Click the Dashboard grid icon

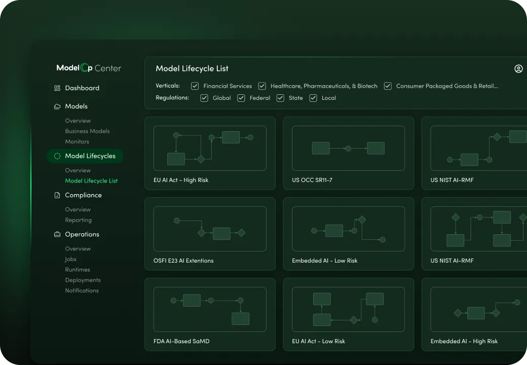tap(57, 88)
